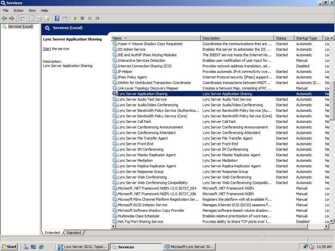
Task: Sort by the Status column header
Action: [284, 38]
